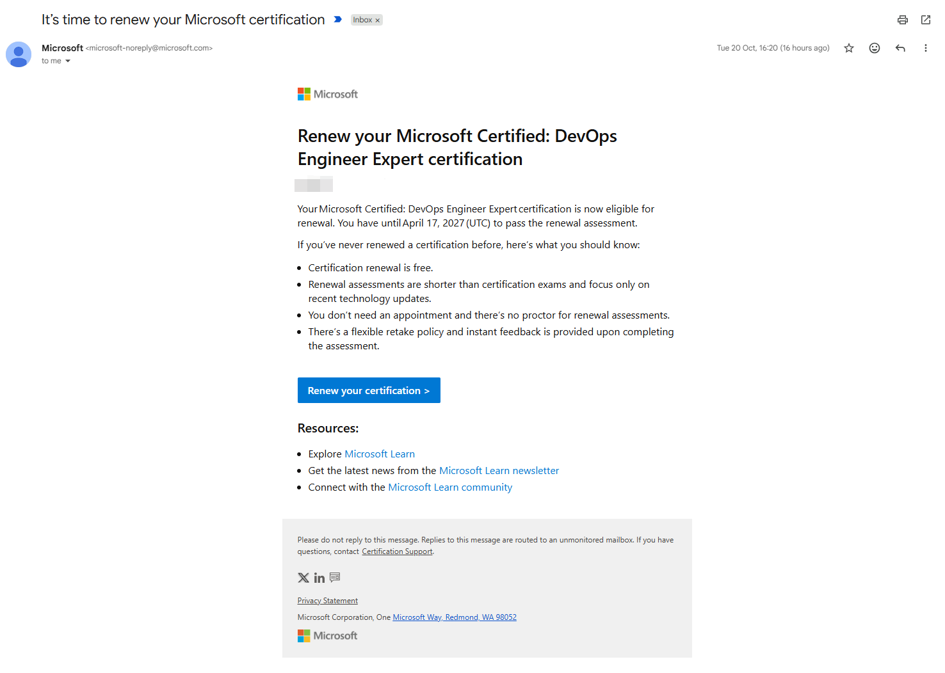Star this Microsoft email

coord(849,48)
